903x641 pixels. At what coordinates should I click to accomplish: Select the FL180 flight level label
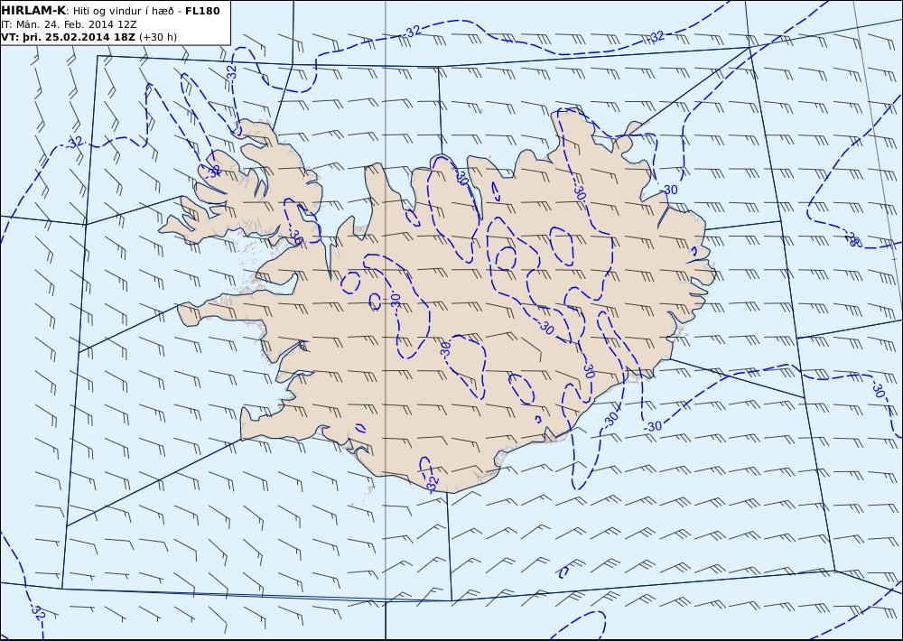(x=202, y=11)
